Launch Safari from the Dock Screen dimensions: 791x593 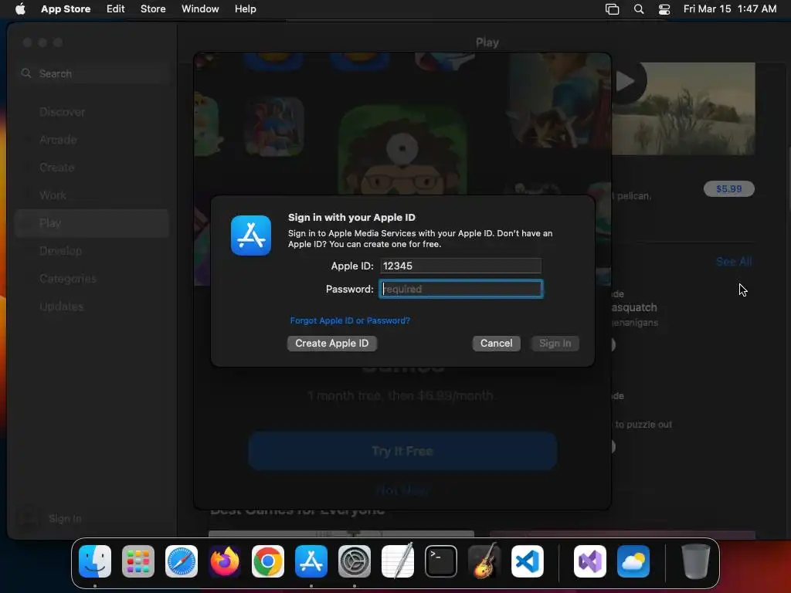click(182, 561)
